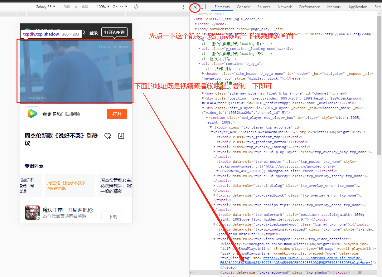Collapse the mod_player section node

[x=207, y=118]
